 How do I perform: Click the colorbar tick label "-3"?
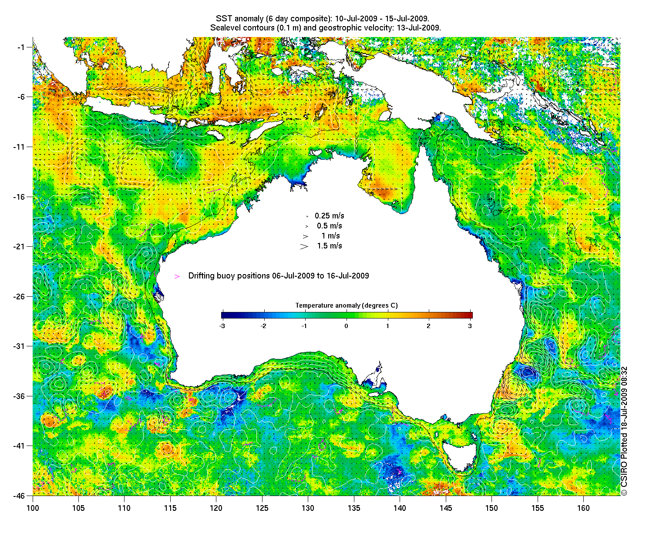pos(222,326)
